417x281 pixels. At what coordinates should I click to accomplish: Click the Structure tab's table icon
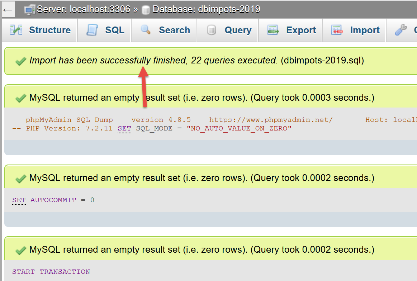tap(16, 30)
